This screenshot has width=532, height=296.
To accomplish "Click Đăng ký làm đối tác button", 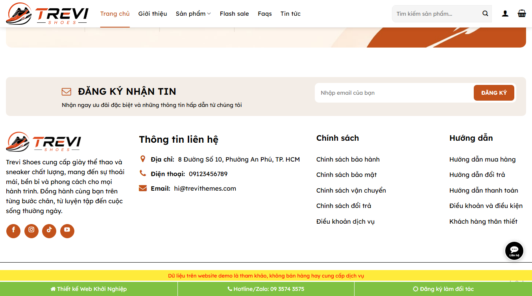I will (443, 289).
